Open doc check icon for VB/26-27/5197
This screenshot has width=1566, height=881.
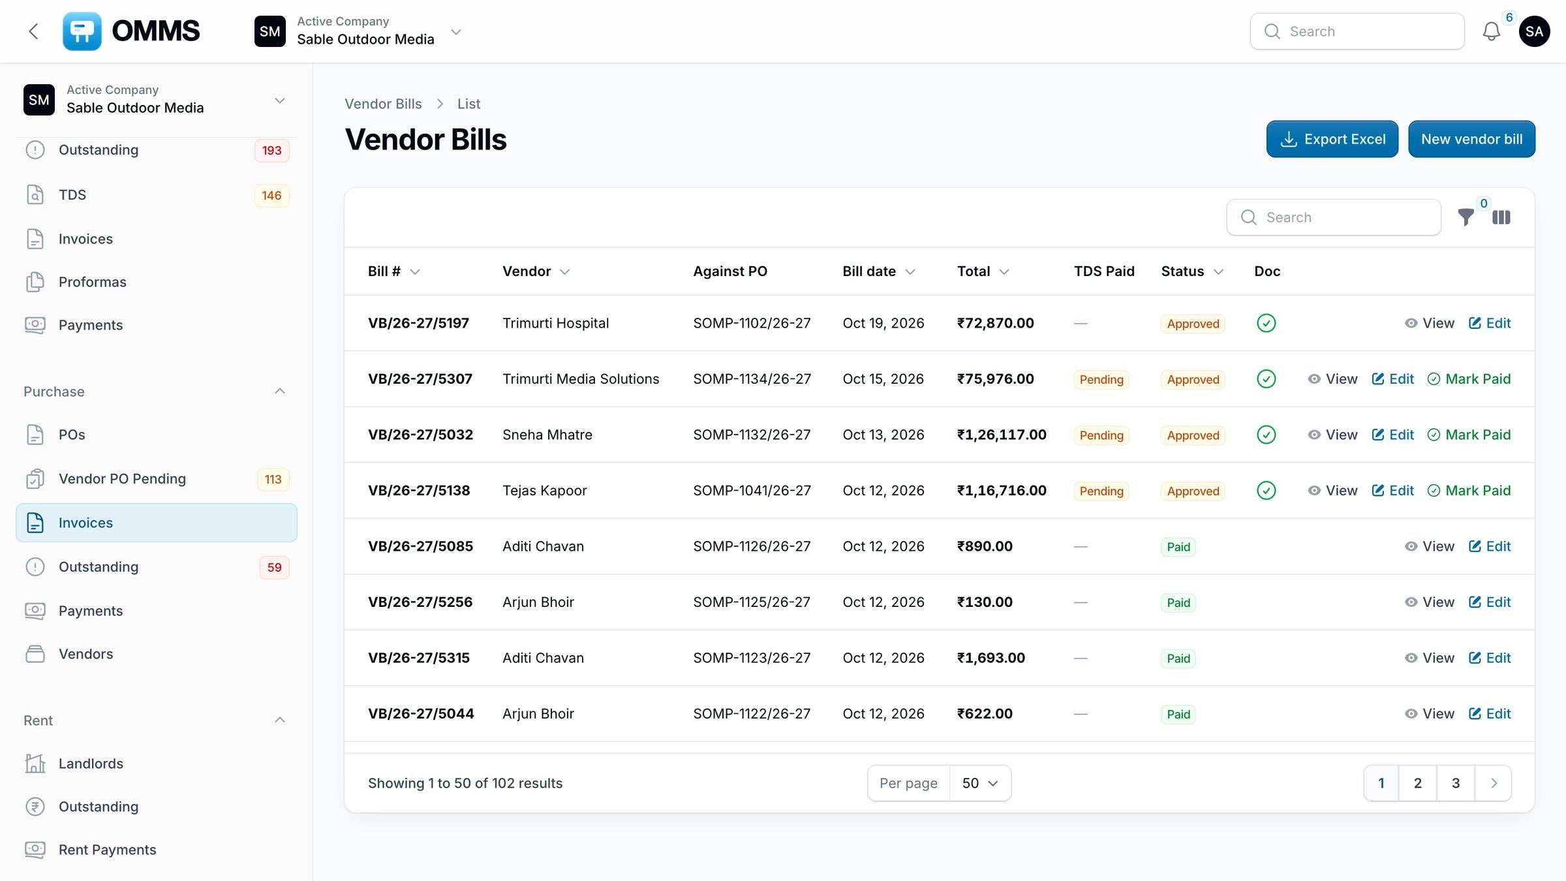tap(1266, 323)
